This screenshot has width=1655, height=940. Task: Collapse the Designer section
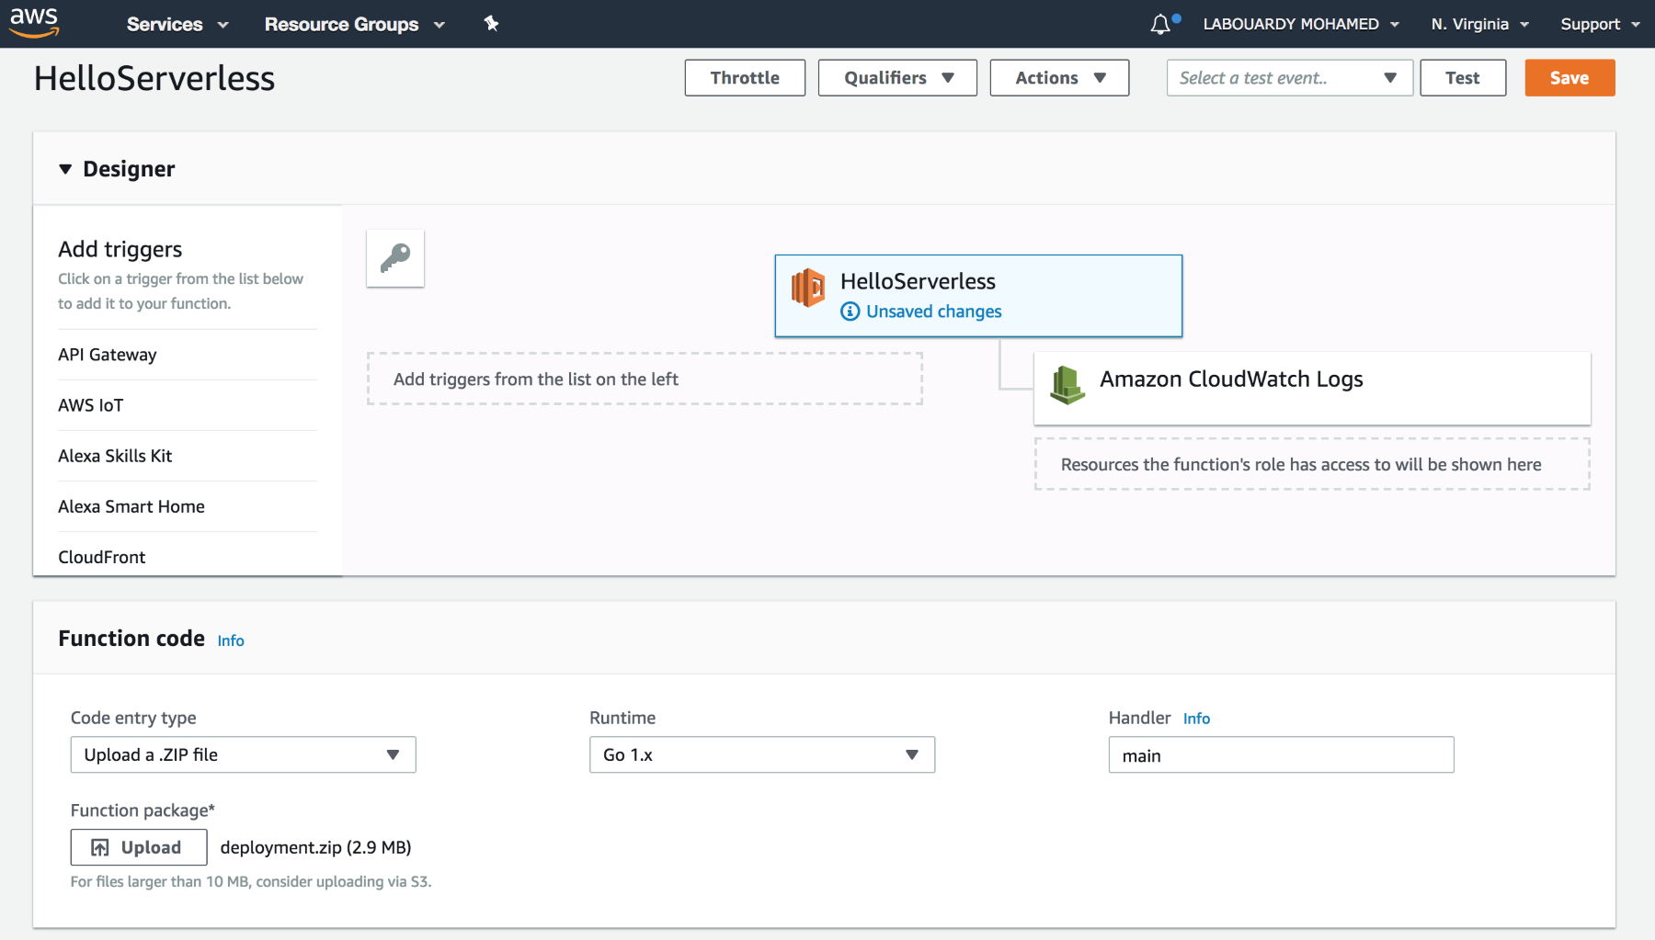pos(65,169)
